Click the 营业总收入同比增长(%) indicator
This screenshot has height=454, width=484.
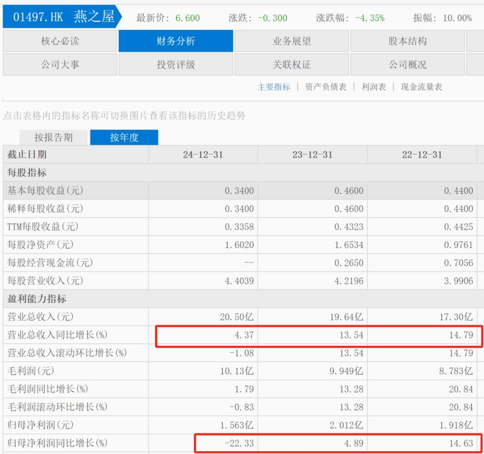click(58, 335)
